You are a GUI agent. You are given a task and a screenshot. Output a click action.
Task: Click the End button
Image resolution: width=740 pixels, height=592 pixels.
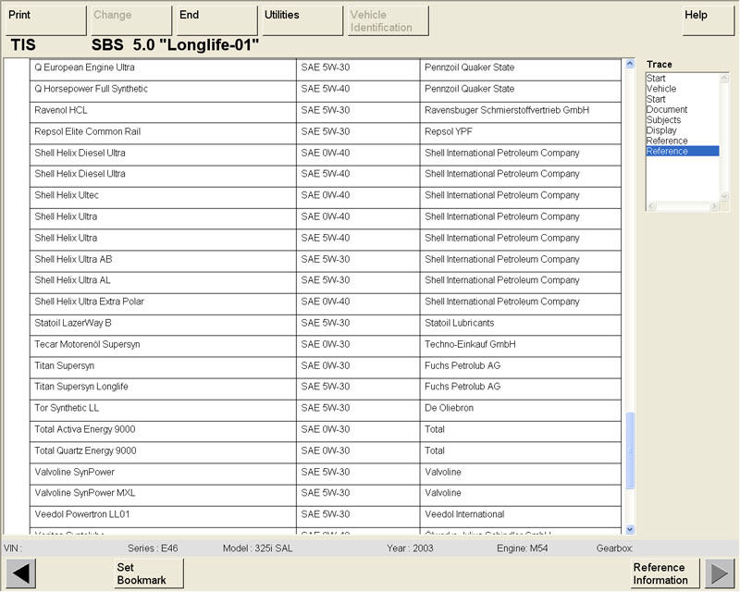pos(217,20)
